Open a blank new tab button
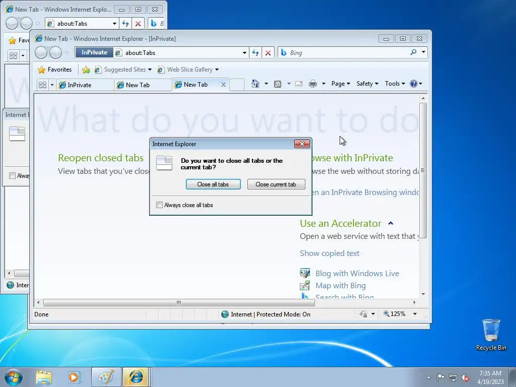This screenshot has width=516, height=387. [237, 85]
